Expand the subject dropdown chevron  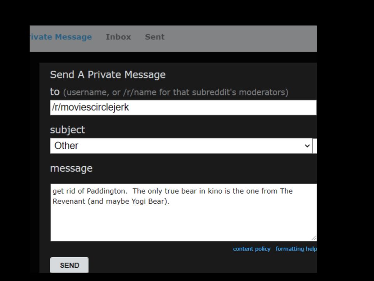(x=307, y=146)
